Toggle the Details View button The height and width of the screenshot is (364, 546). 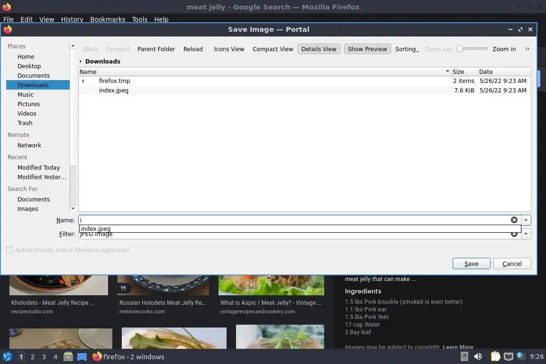tap(318, 49)
